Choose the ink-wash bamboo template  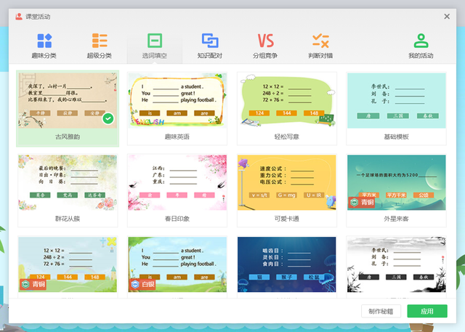397,264
